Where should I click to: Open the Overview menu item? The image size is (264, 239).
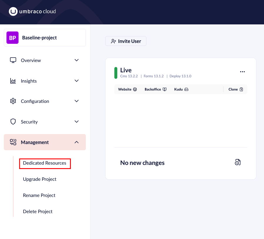point(45,60)
